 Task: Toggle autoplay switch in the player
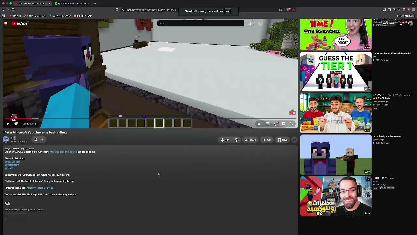click(x=259, y=124)
